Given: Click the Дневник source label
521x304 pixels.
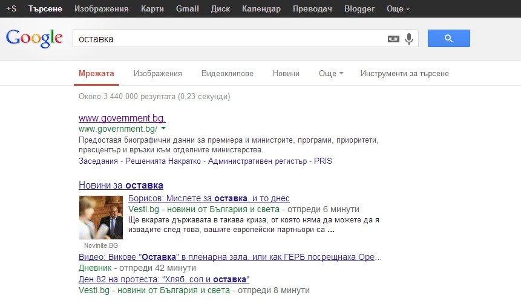Looking at the screenshot, I should click(x=95, y=268).
